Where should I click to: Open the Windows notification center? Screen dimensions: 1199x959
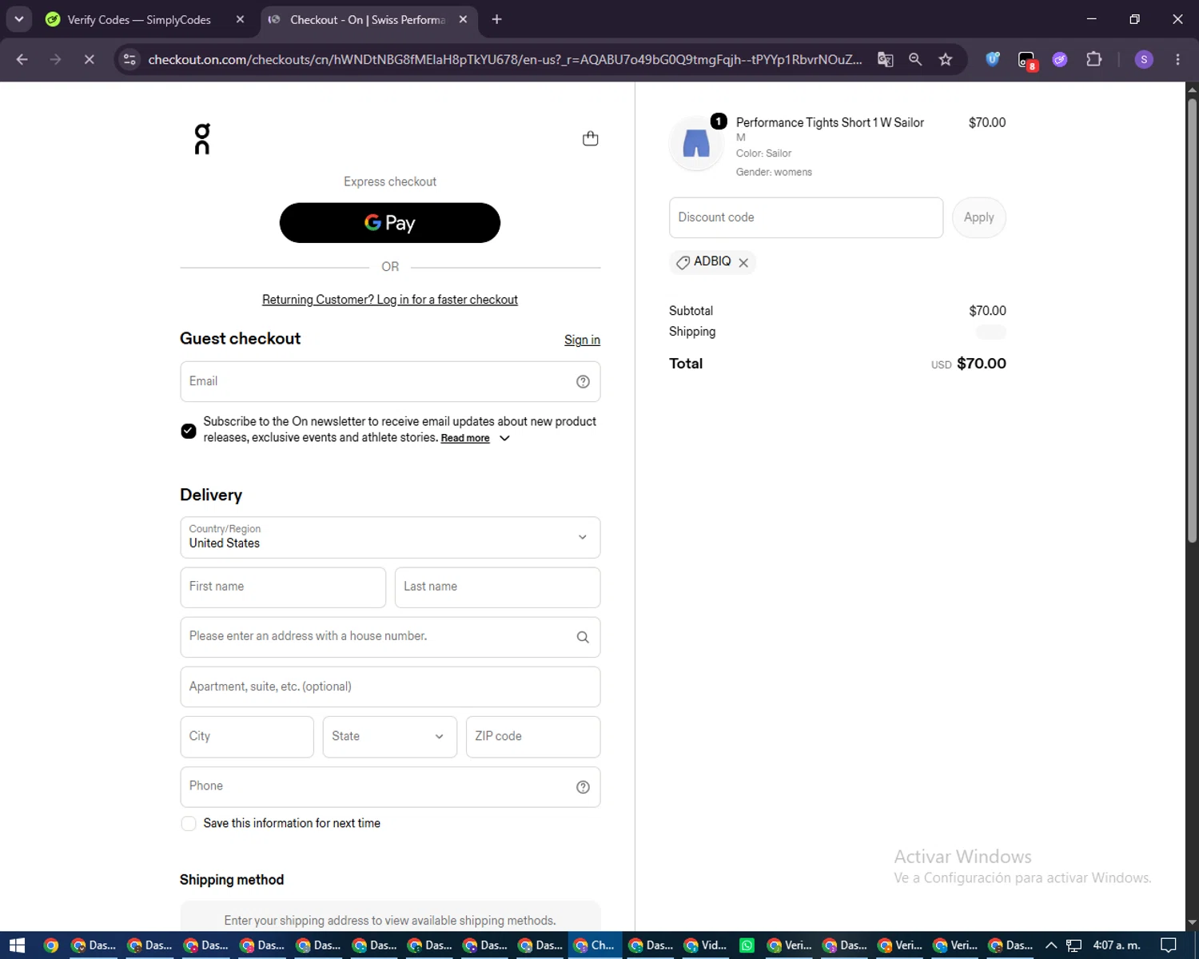click(1168, 945)
